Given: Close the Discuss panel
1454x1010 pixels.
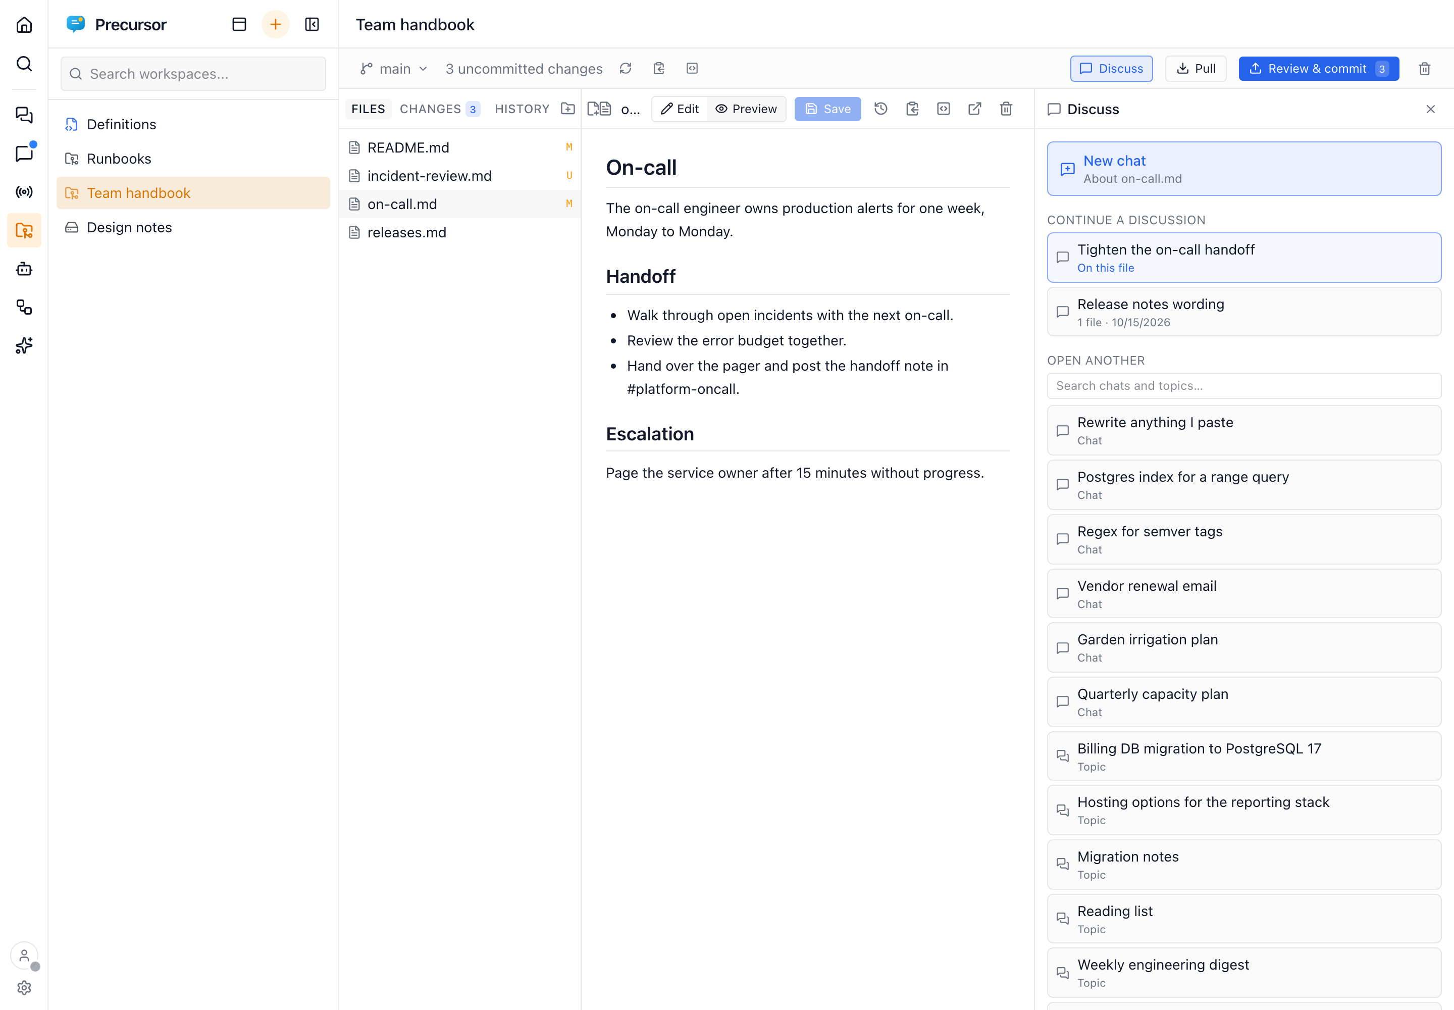Looking at the screenshot, I should 1431,109.
